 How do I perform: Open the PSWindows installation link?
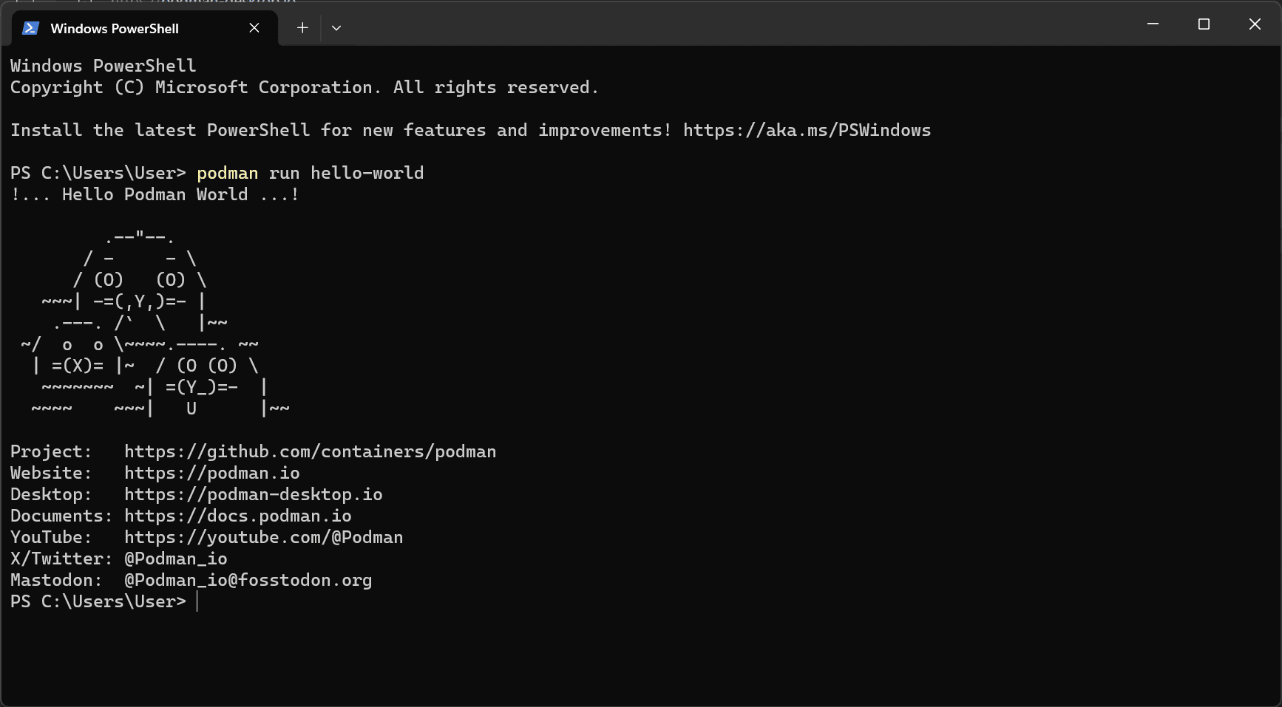(x=807, y=130)
